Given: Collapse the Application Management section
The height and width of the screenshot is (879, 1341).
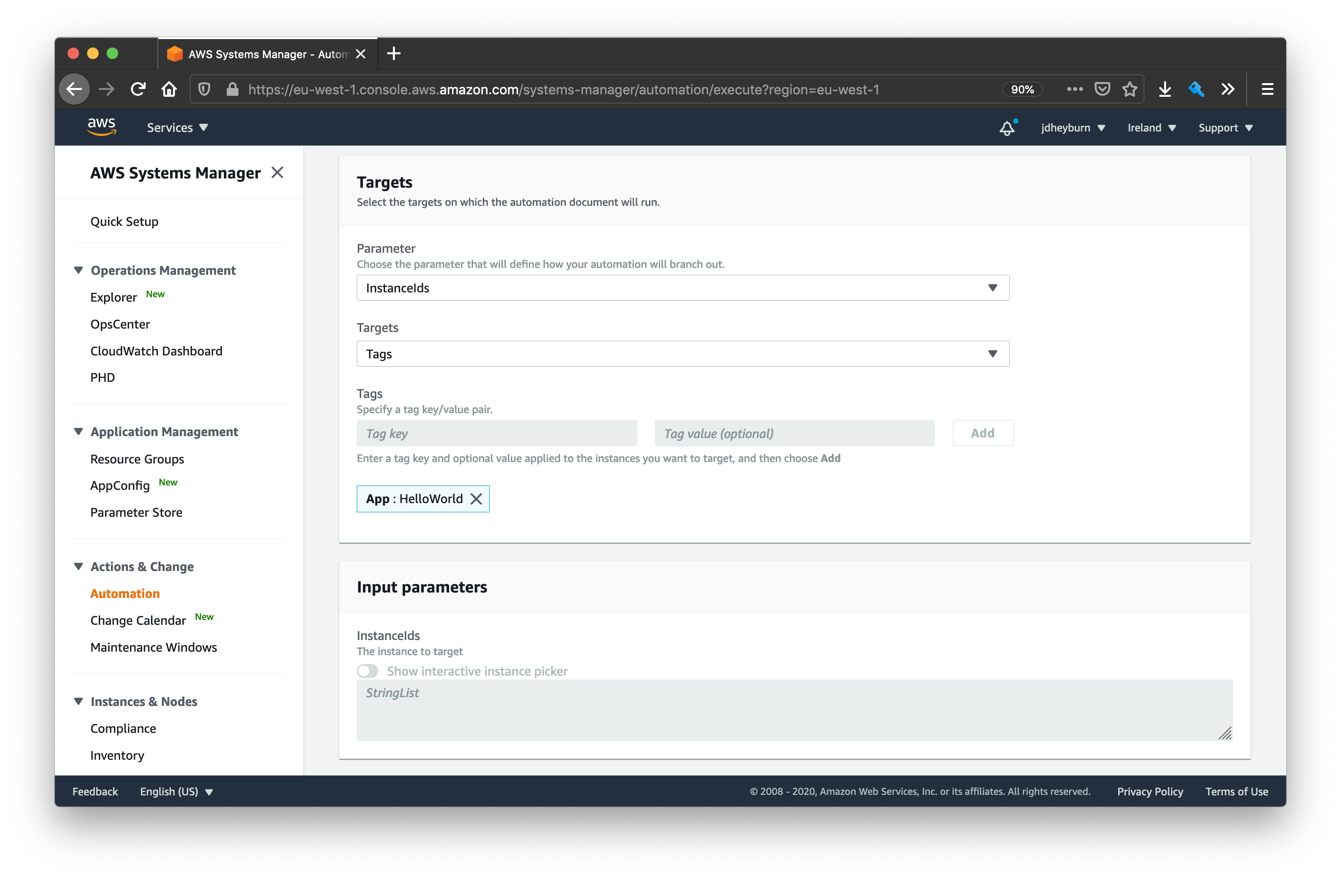Looking at the screenshot, I should [x=78, y=431].
